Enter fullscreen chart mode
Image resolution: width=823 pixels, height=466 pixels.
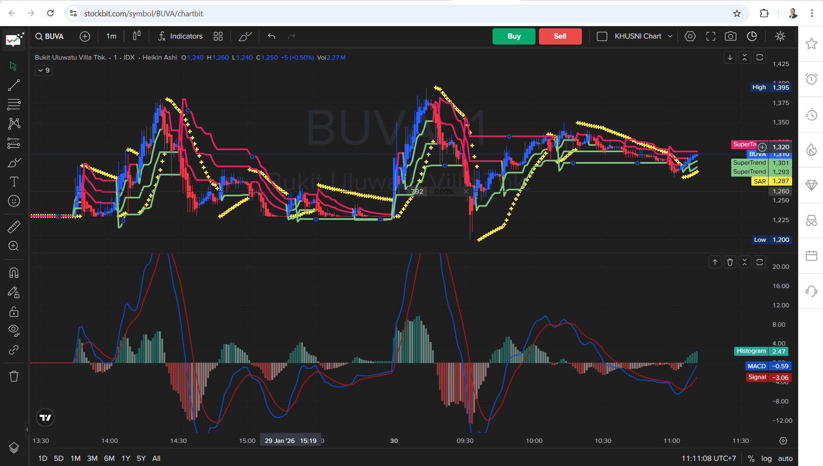711,36
